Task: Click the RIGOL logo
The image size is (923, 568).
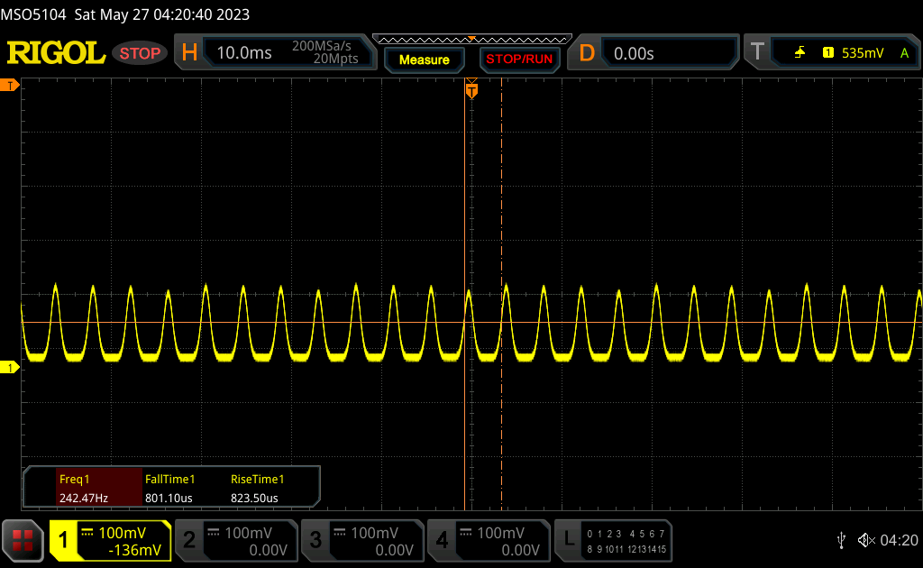Action: [56, 53]
